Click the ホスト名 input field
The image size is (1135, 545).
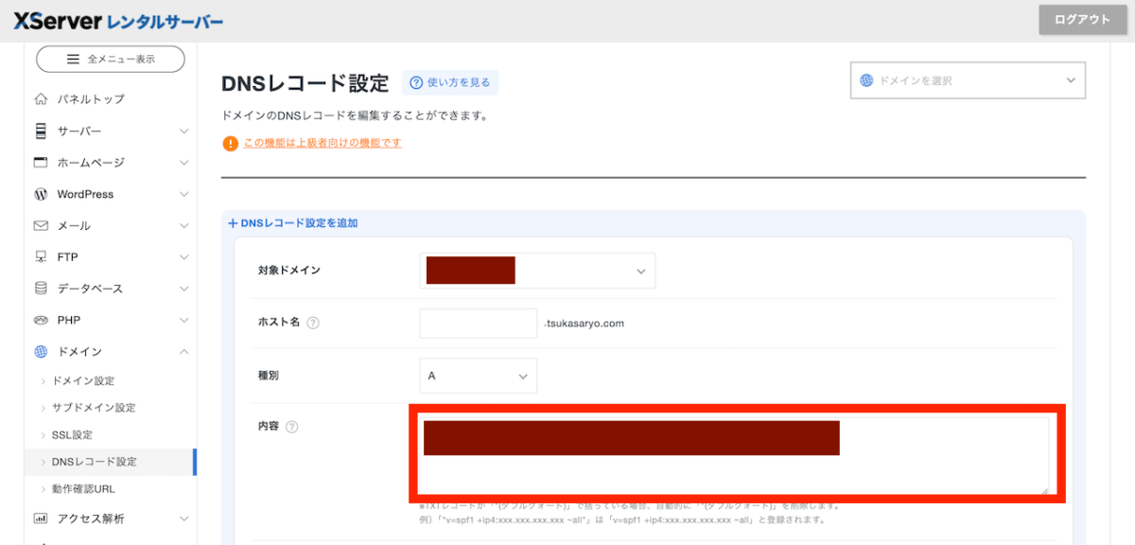click(x=478, y=323)
